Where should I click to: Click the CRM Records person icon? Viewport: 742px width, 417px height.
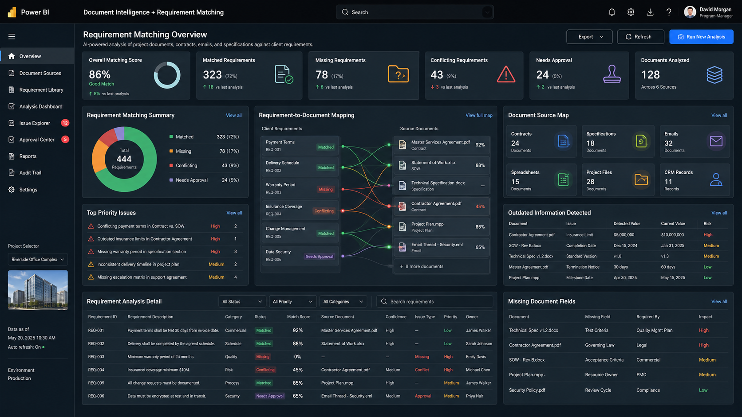pos(716,179)
